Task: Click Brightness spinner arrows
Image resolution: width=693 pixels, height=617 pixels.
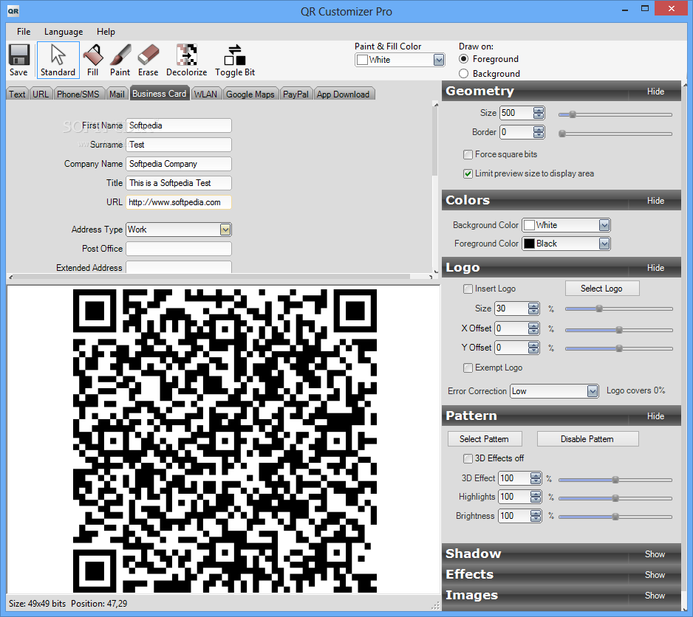Action: 536,516
